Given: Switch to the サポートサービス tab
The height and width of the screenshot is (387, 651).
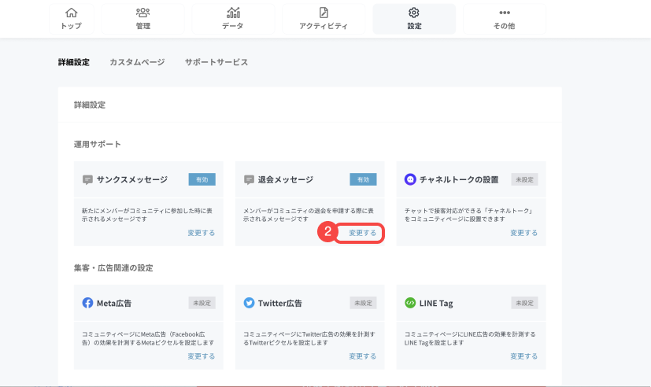Looking at the screenshot, I should (216, 62).
